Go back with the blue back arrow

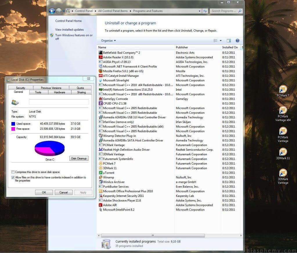pos(52,11)
